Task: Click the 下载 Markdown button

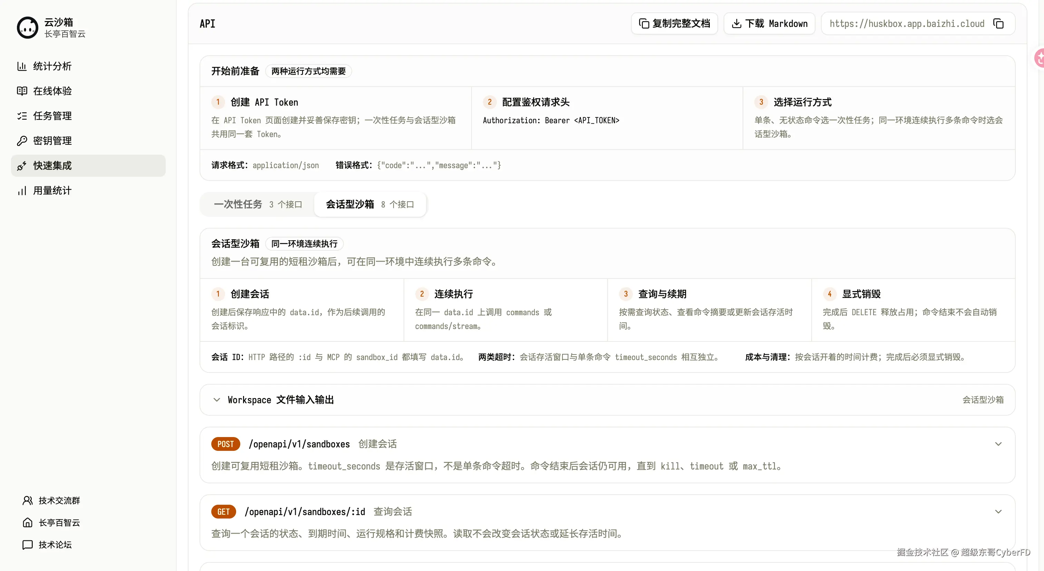Action: pos(769,23)
